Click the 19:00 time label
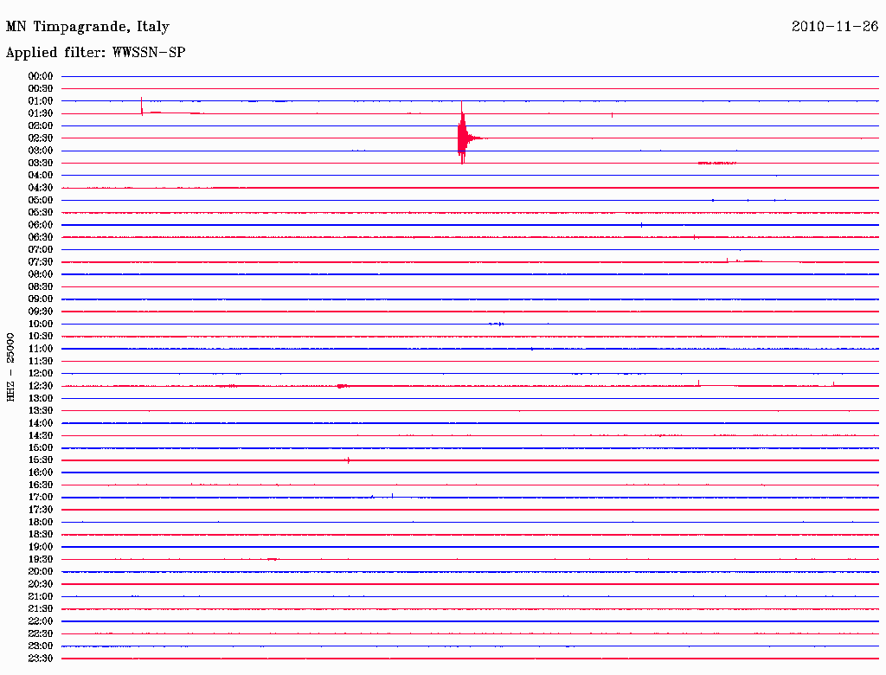The width and height of the screenshot is (886, 675). point(40,547)
